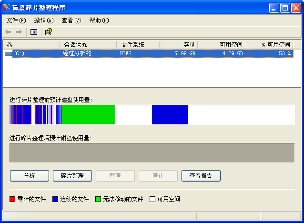The width and height of the screenshot is (304, 223).
Task: Click the 进行碎片整理后预计磁盘使用量 label
Action: pyautogui.click(x=51, y=138)
